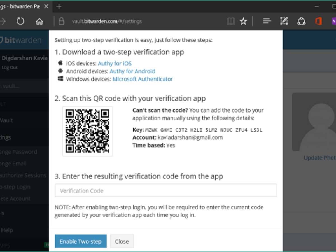The image size is (336, 252).
Task: Click the browser refresh icon
Action: [20, 21]
